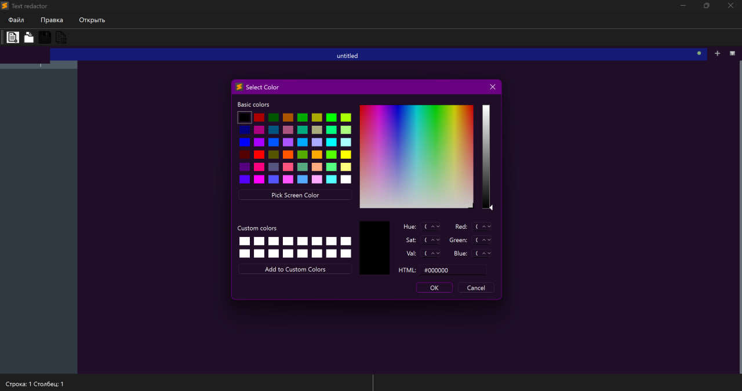Decrease the Val value with its down arrow

tap(438, 253)
